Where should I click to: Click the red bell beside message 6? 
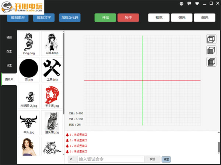(67, 140)
